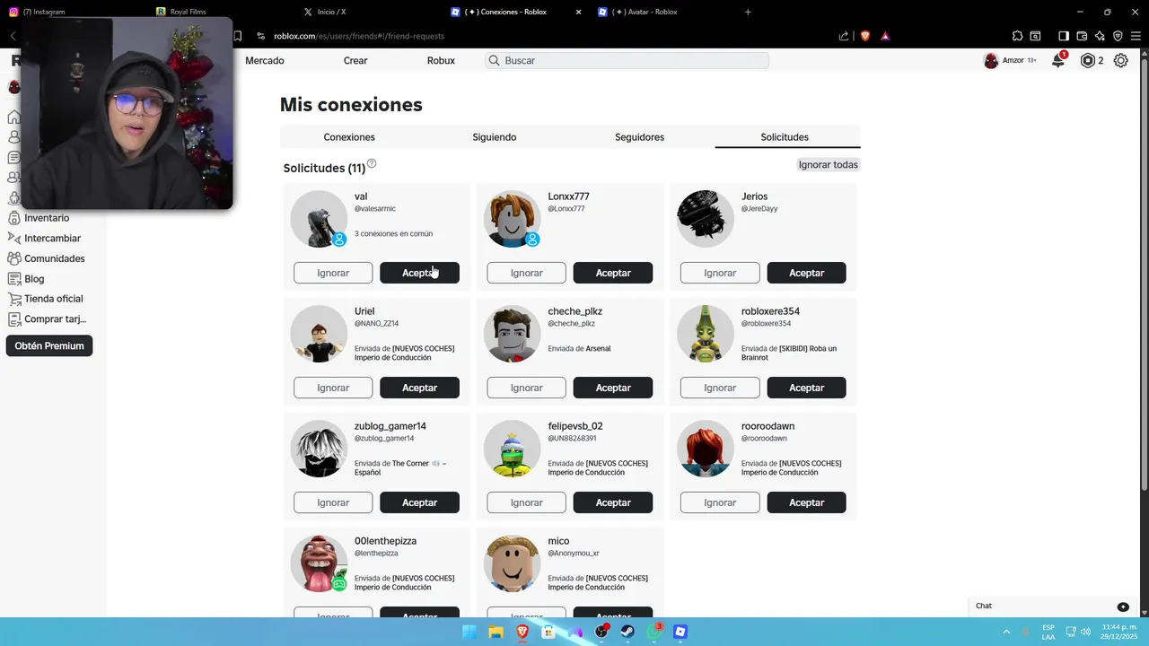Click the search magnifier icon in Buscar field
The image size is (1149, 646).
coord(494,60)
